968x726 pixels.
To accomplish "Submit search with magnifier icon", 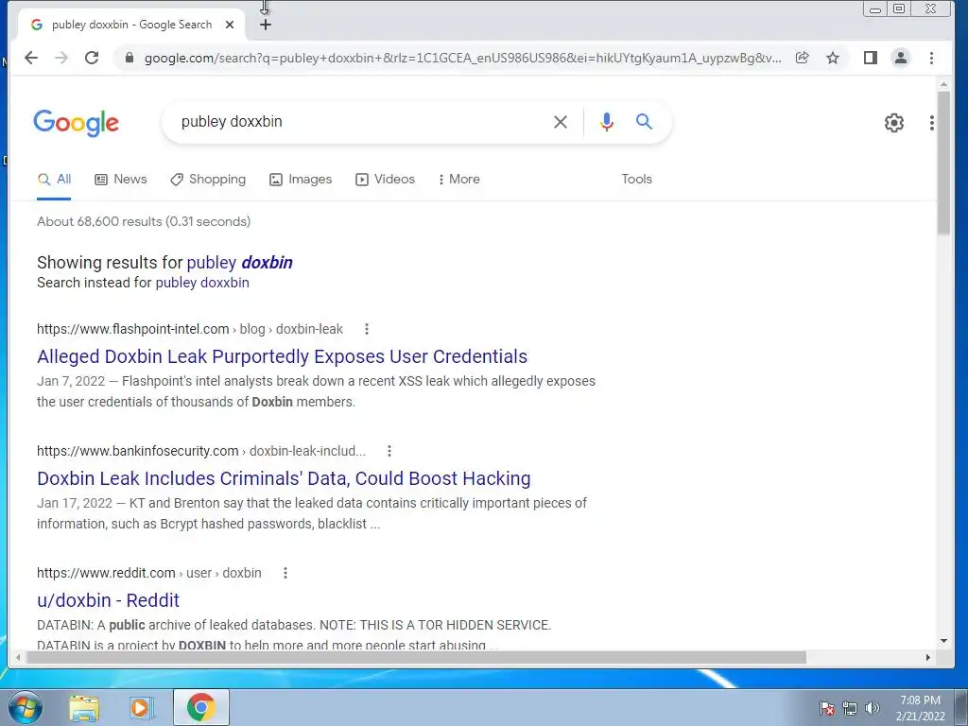I will click(x=644, y=122).
